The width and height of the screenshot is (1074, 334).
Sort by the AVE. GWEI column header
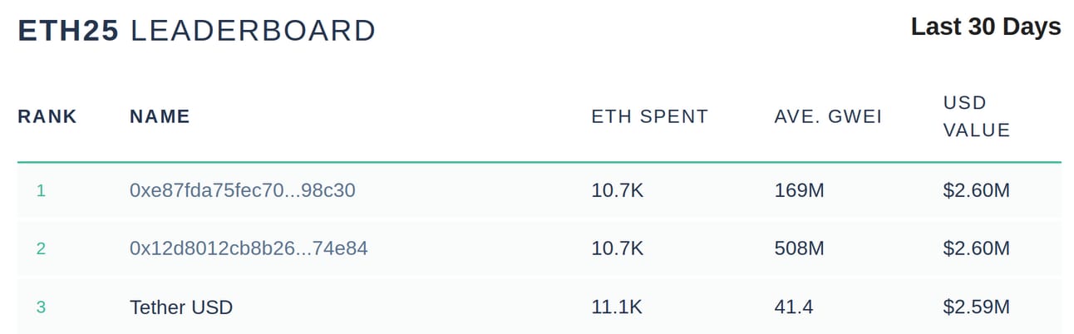(828, 116)
